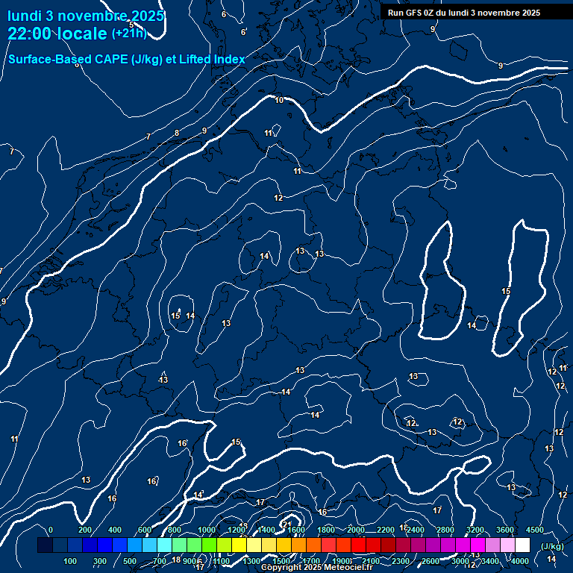Click the legend value '300'
Screen dimensions: 573x573
[x=100, y=561]
